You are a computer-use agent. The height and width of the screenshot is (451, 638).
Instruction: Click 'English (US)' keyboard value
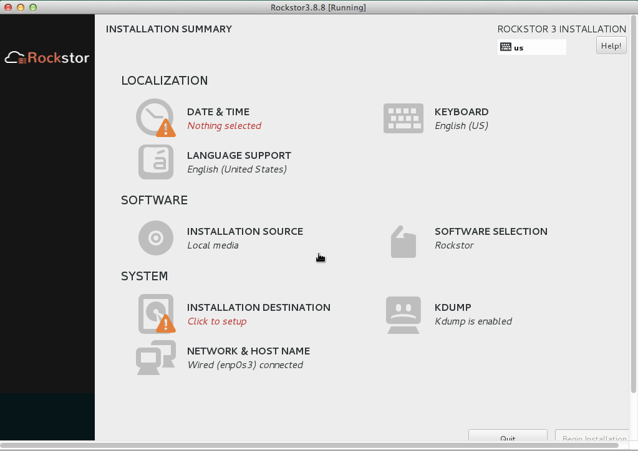[x=461, y=126]
